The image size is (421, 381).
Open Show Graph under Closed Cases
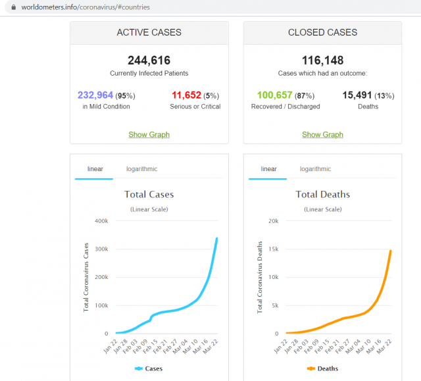click(322, 134)
